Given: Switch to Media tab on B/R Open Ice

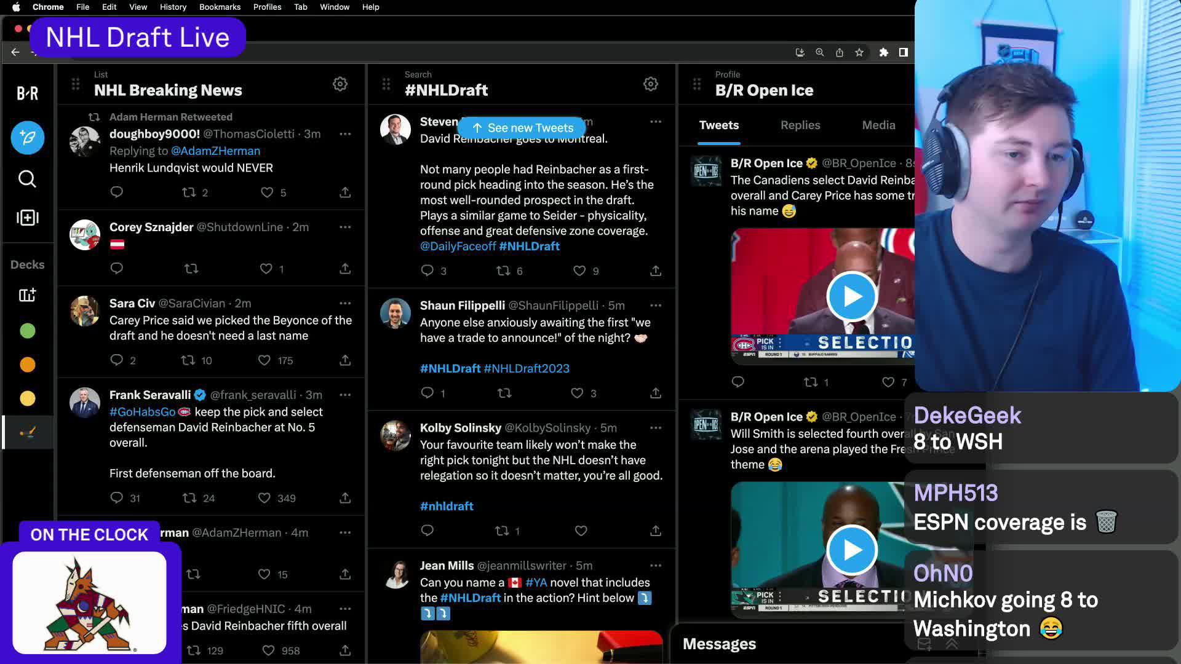Looking at the screenshot, I should click(878, 125).
